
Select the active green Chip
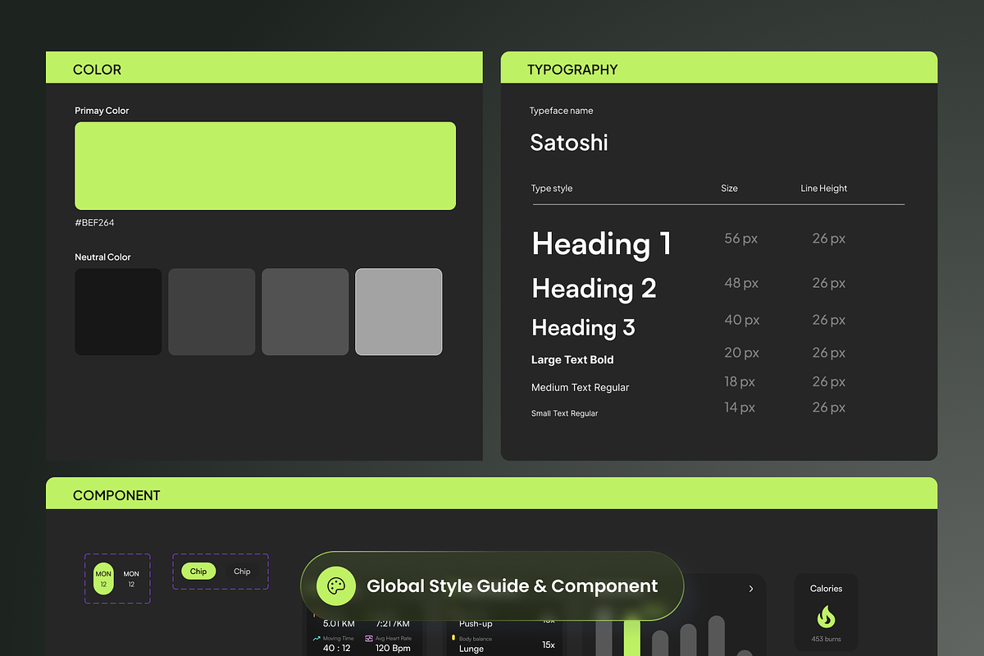click(198, 572)
